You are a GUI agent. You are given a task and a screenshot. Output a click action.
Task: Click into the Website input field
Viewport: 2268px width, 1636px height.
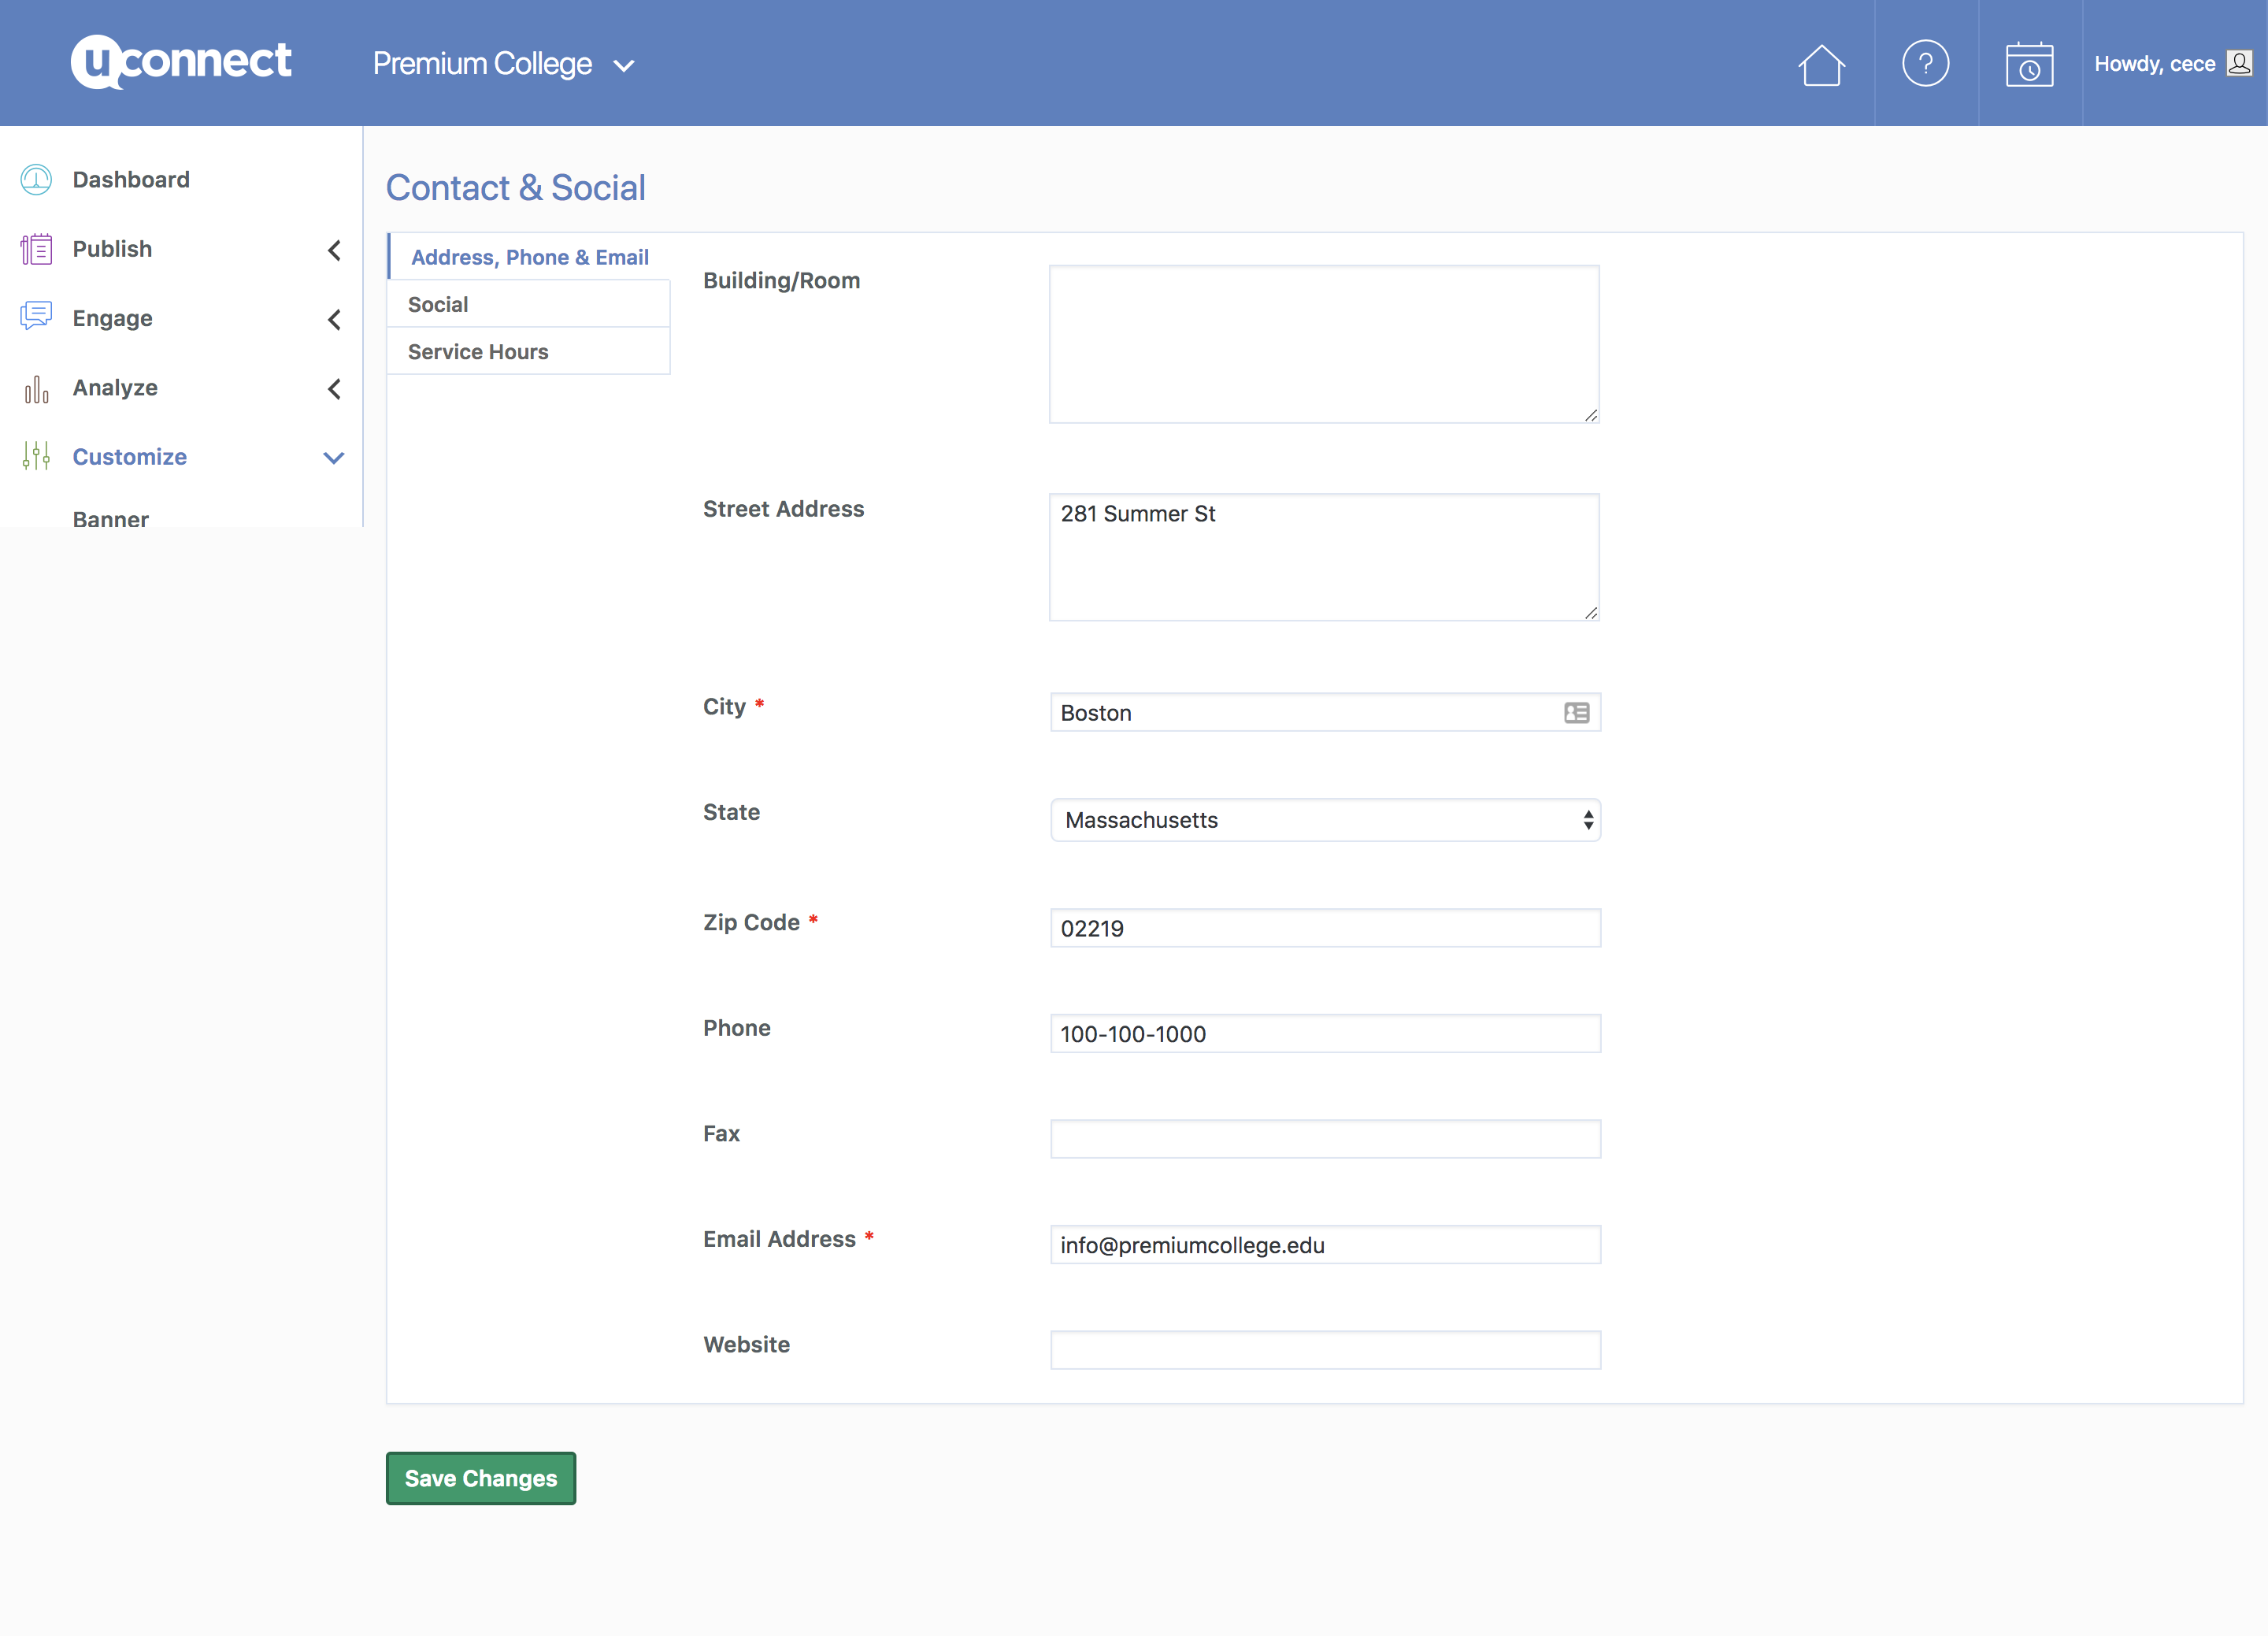pyautogui.click(x=1324, y=1350)
